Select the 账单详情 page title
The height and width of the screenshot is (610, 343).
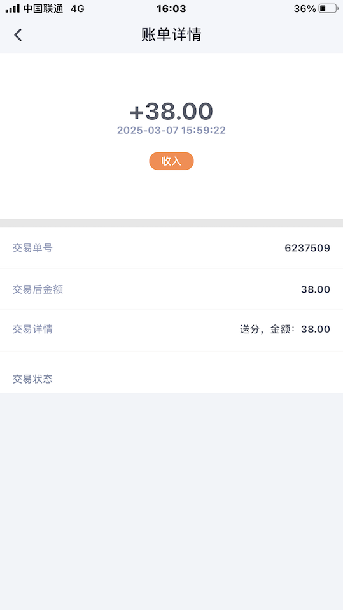tap(171, 35)
